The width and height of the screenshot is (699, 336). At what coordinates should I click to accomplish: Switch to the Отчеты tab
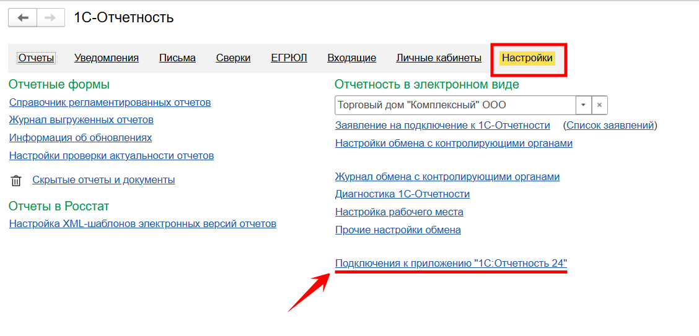(x=37, y=58)
